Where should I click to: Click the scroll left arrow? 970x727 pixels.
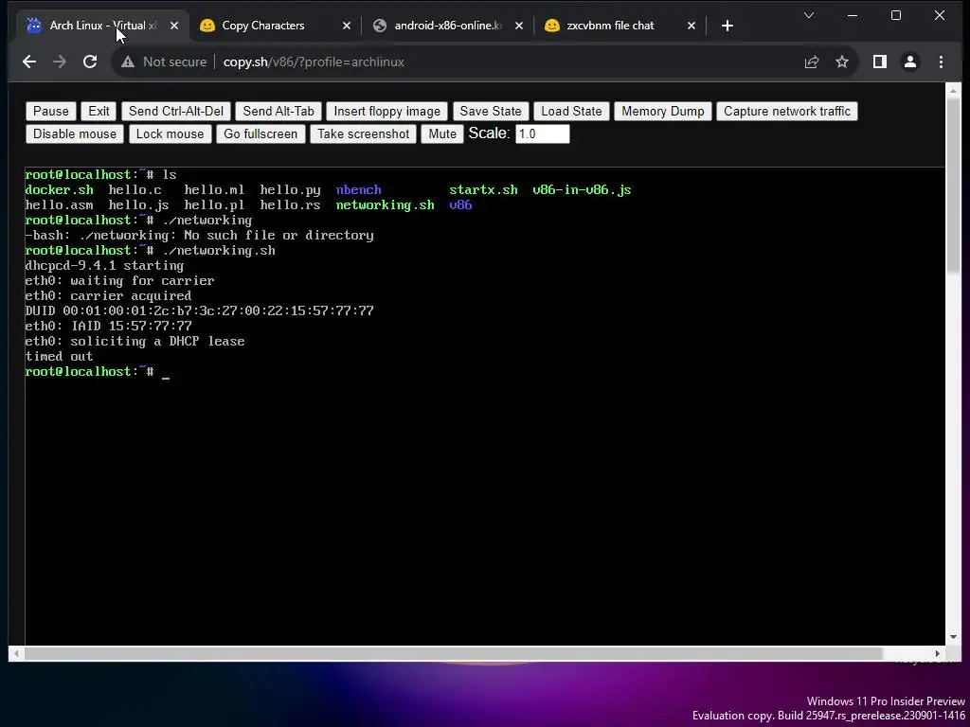tap(16, 653)
